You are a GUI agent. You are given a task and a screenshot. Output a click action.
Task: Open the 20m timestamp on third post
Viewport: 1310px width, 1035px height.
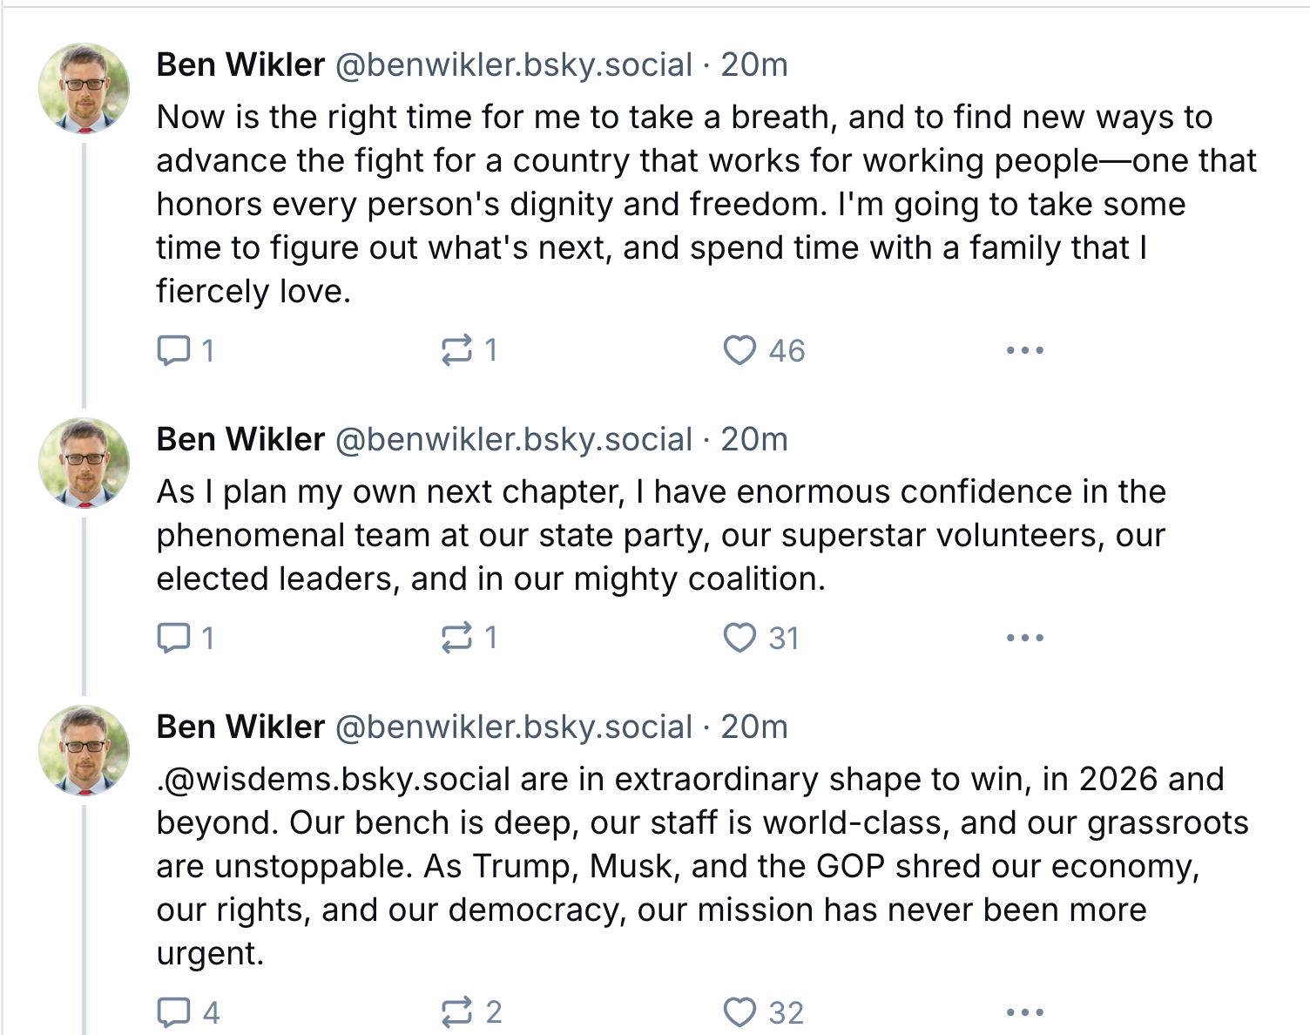[754, 727]
